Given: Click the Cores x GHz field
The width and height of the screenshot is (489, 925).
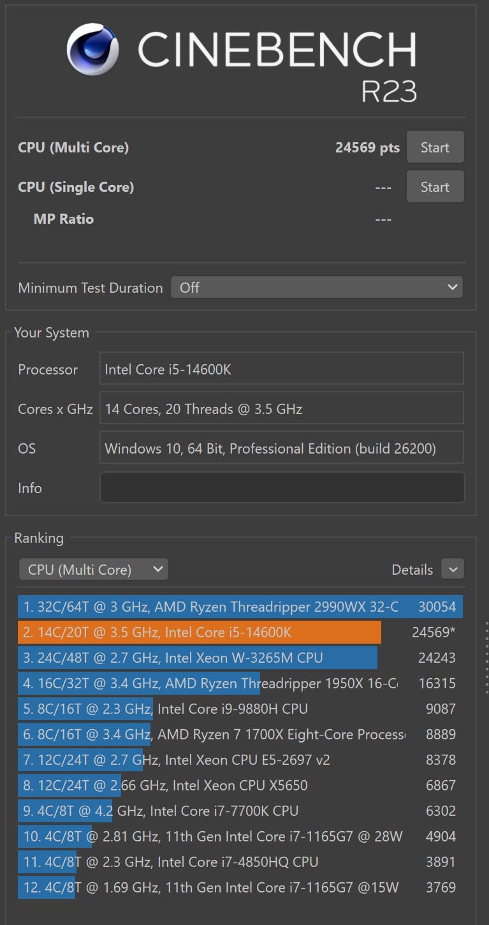Looking at the screenshot, I should point(282,409).
